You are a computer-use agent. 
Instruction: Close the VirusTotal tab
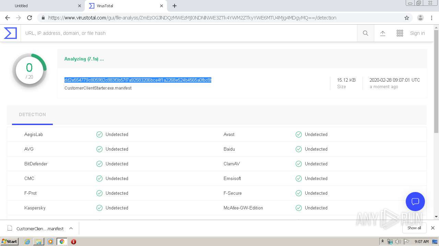pos(162,6)
